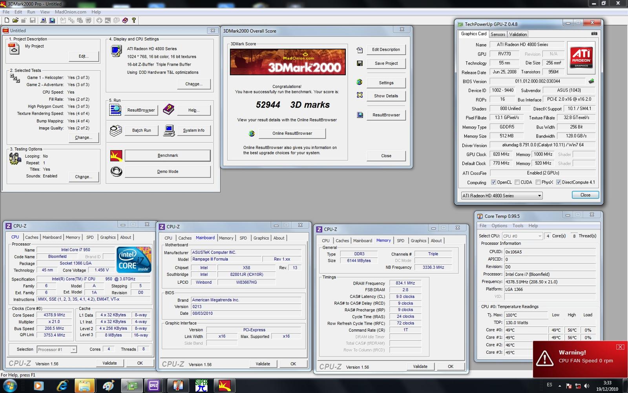Image resolution: width=628 pixels, height=393 pixels.
Task: Open the Processor #1 selection dropdown in CPU-Z
Action: [57, 349]
